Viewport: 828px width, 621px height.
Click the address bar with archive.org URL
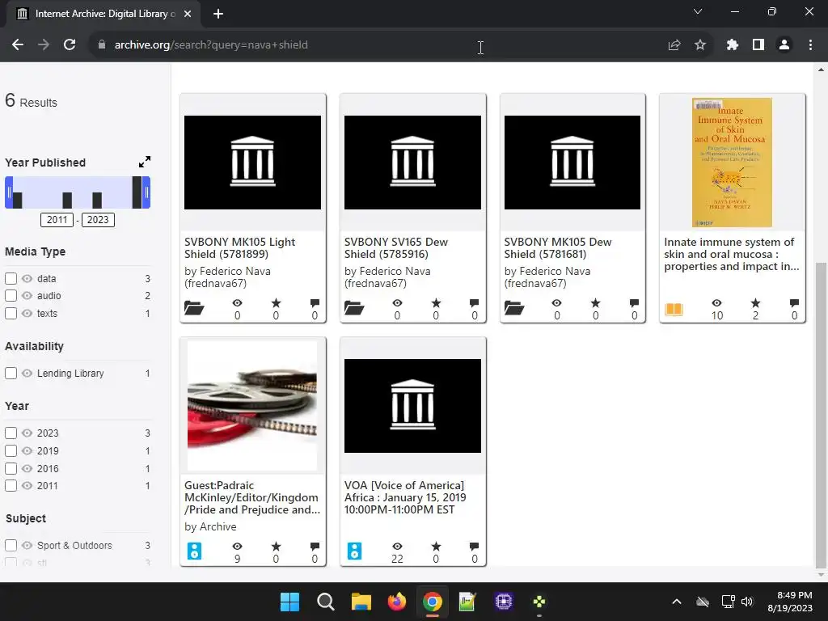[x=380, y=45]
